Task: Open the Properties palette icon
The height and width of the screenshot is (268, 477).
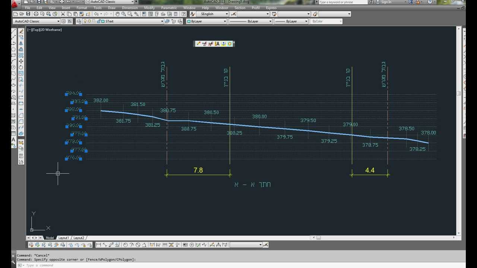Action: (144, 14)
